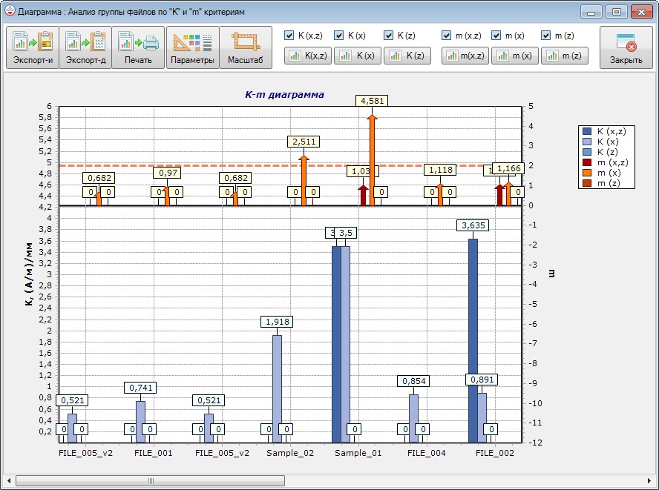
Task: Toggle the K (z) checkbox
Action: pyautogui.click(x=389, y=35)
